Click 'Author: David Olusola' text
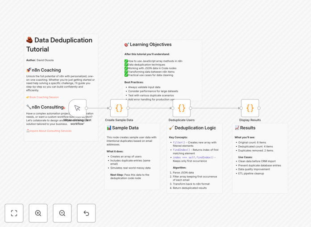311x227 pixels. pos(40,60)
